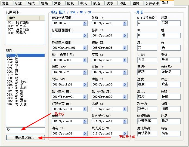Open the 公共事件 tab

152,3
